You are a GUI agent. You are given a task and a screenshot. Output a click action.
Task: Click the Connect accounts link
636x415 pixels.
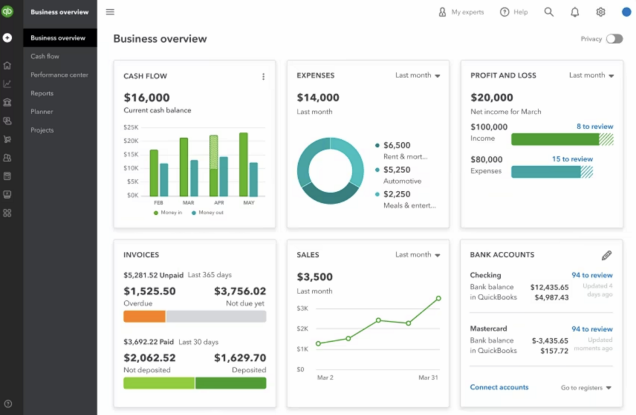tap(499, 387)
